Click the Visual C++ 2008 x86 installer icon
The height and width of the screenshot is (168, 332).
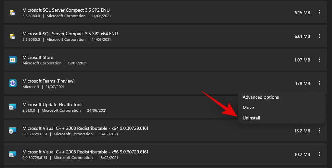(13, 154)
